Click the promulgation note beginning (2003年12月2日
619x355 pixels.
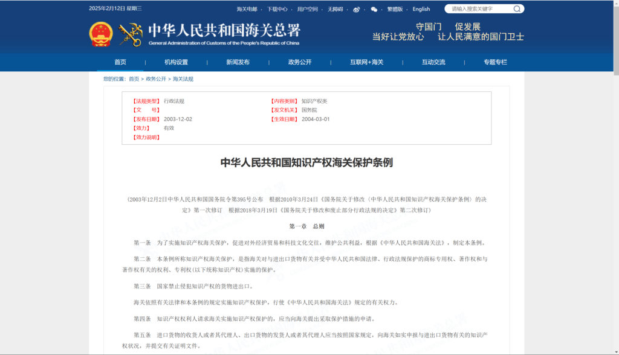point(306,205)
